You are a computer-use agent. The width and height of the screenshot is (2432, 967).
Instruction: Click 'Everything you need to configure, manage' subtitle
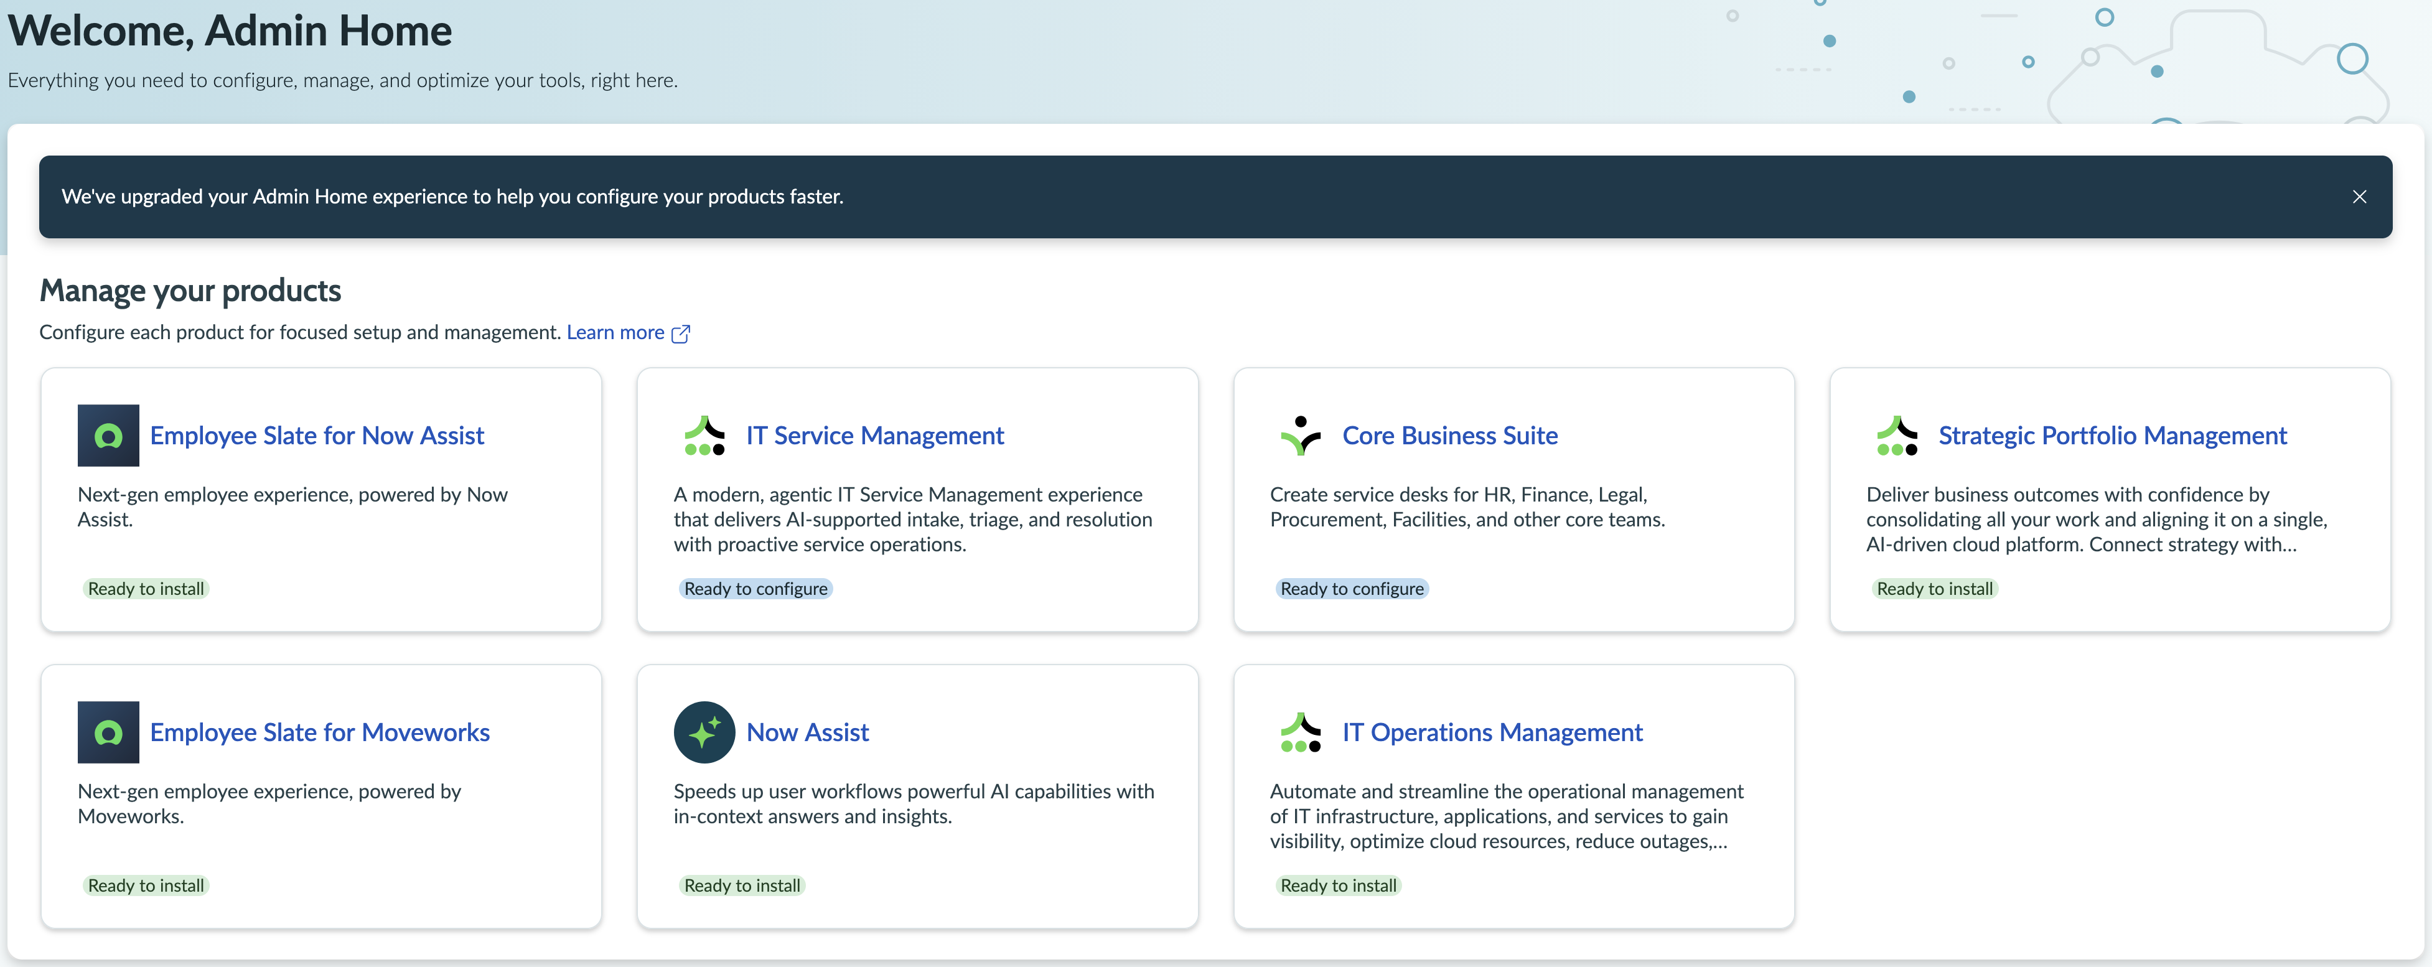(x=343, y=80)
